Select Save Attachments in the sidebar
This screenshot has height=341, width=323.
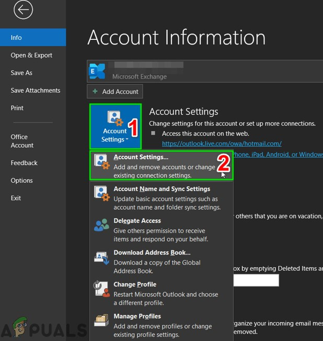[35, 91]
